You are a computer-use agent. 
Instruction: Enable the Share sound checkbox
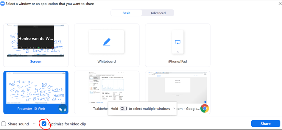coord(4,124)
